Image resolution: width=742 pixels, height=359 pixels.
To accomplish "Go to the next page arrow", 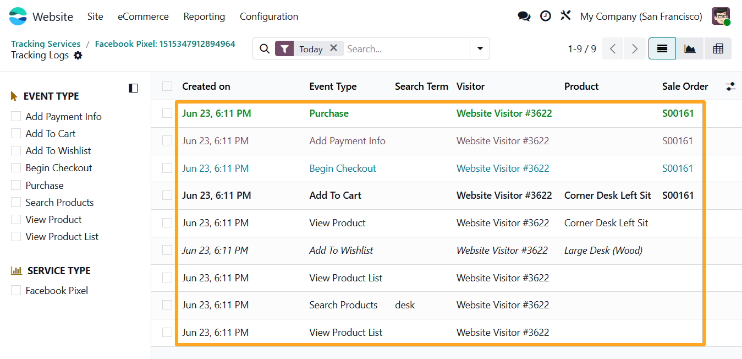I will (x=635, y=48).
